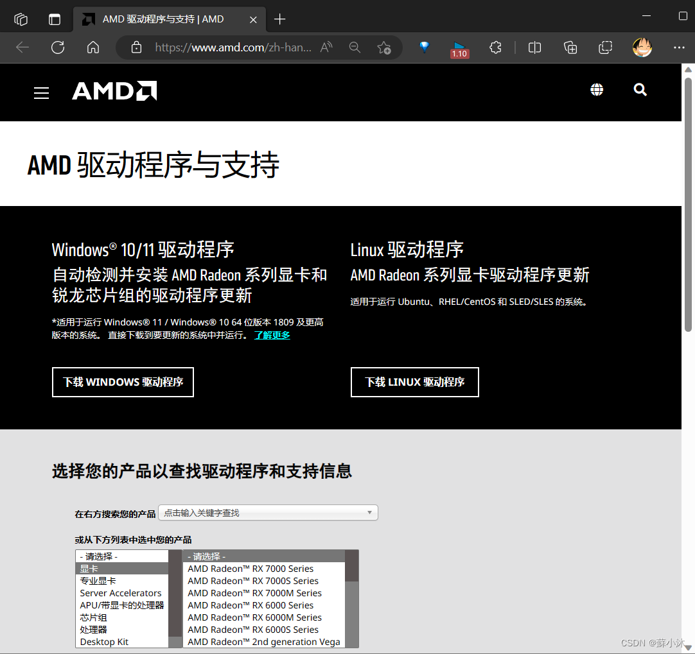695x654 pixels.
Task: Open the video downloader extension badge 1.10
Action: coord(459,47)
